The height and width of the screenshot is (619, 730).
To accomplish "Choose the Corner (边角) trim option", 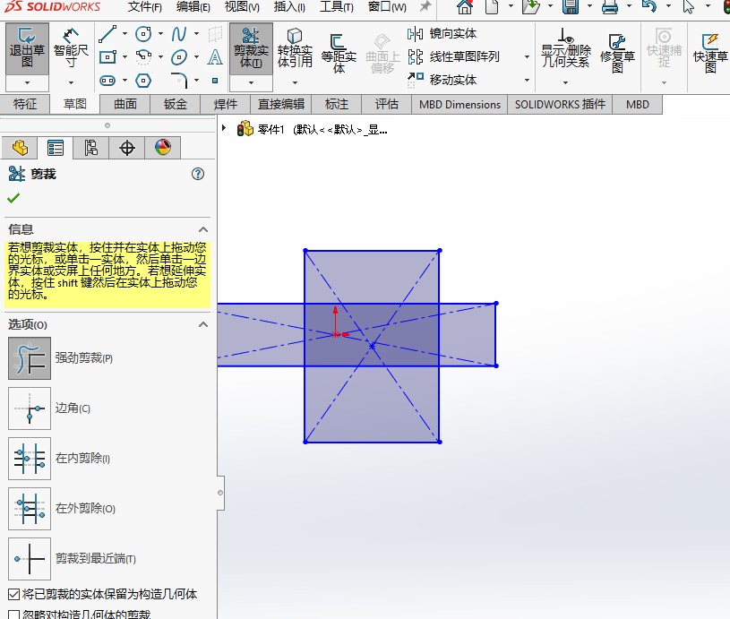I will 30,408.
